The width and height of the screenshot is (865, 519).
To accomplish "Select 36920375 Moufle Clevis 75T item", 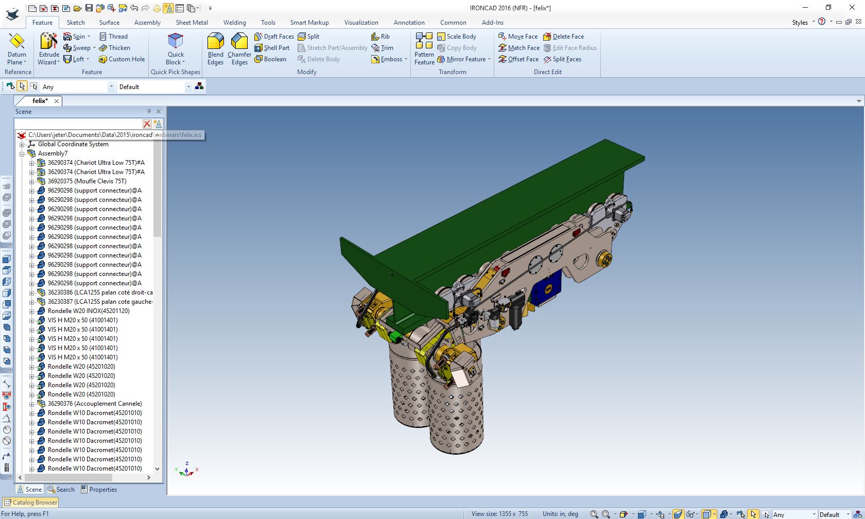I will [87, 181].
